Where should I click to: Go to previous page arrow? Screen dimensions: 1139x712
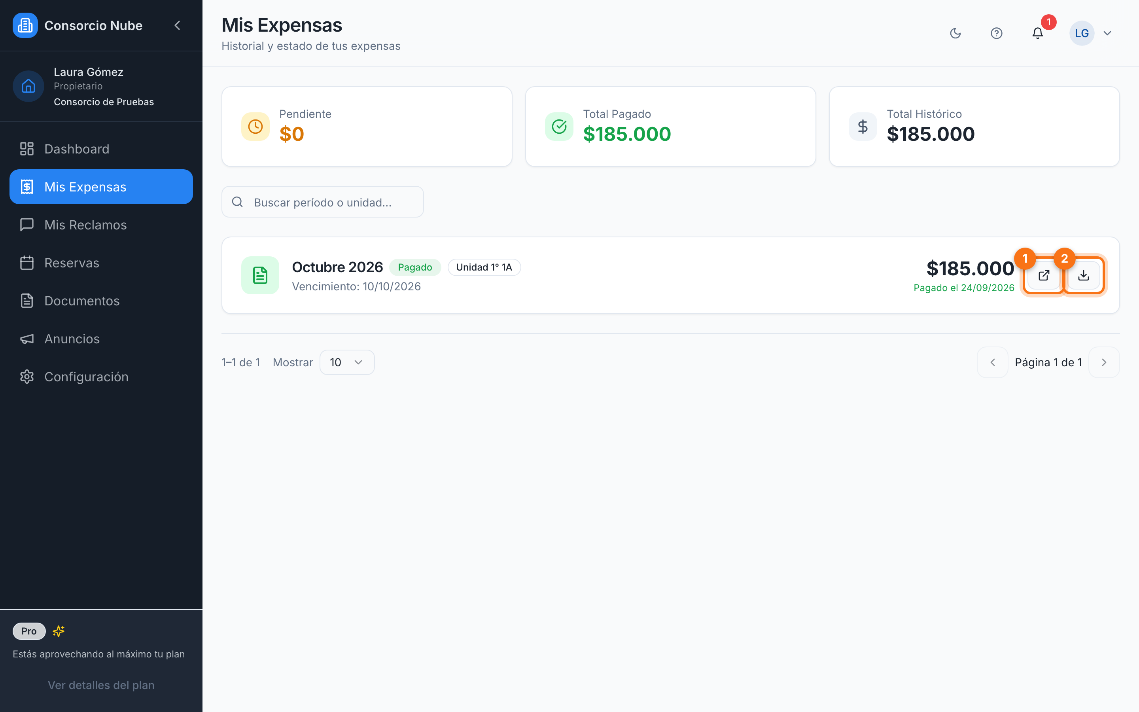coord(993,362)
